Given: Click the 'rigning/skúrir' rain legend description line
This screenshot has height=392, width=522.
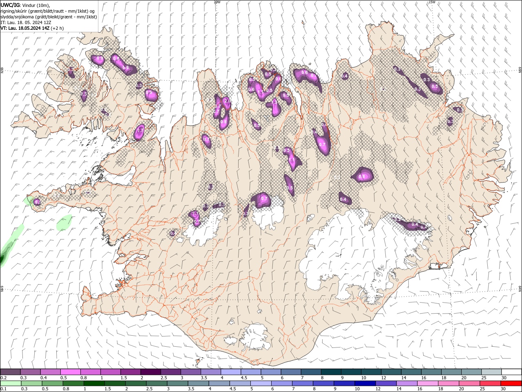Looking at the screenshot, I should tap(48, 11).
